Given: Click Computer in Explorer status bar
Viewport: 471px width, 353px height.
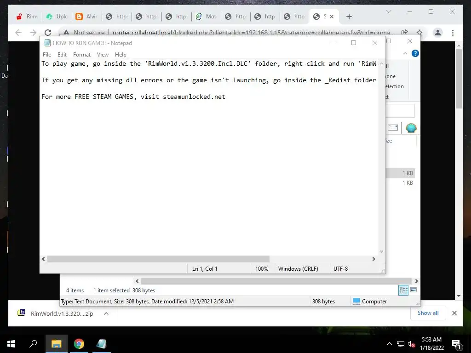Looking at the screenshot, I should point(370,302).
